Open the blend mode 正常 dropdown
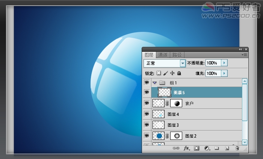 pyautogui.click(x=183, y=63)
